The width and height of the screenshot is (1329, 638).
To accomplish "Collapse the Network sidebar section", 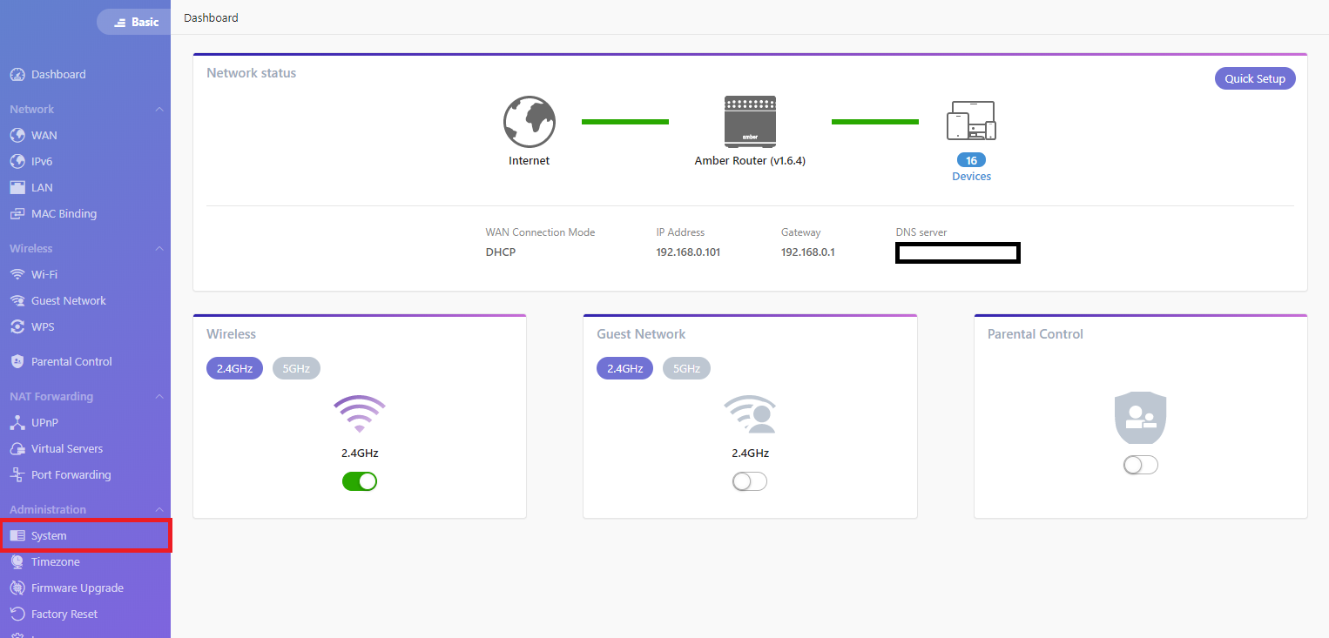I will click(159, 110).
